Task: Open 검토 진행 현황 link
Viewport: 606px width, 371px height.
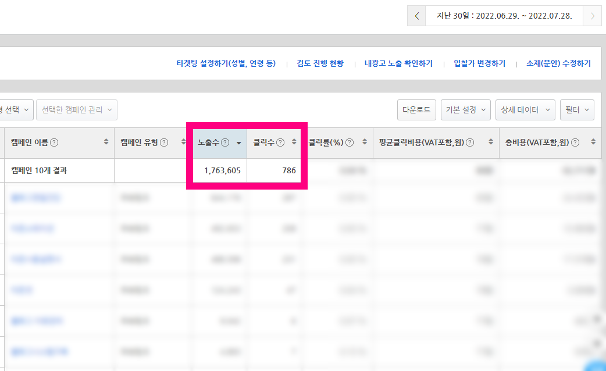Action: coord(320,63)
